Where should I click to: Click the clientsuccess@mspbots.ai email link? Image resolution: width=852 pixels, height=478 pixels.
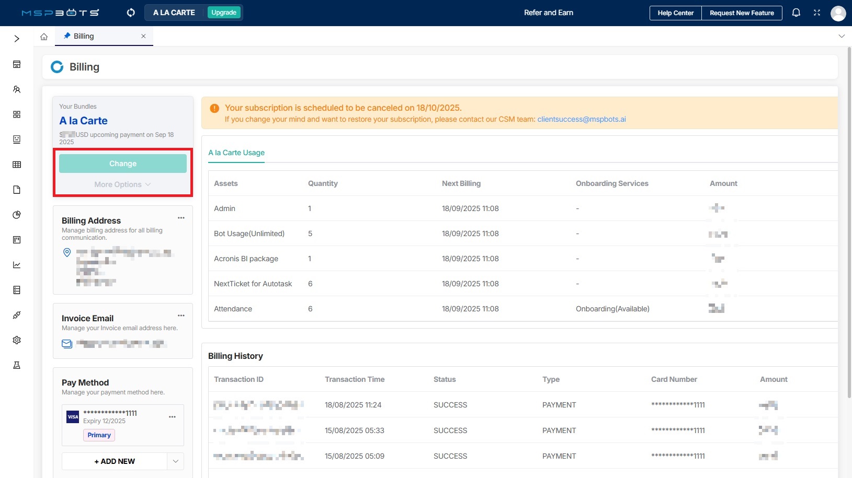tap(581, 119)
